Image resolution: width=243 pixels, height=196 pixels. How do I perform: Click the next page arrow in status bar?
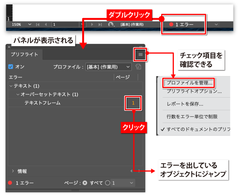(92, 24)
